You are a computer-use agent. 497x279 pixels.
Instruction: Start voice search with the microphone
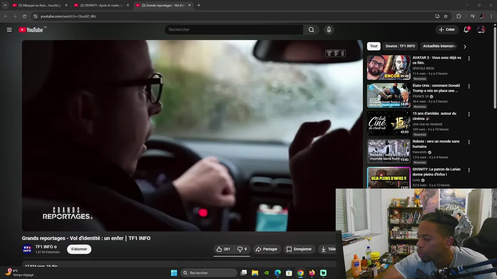329,30
